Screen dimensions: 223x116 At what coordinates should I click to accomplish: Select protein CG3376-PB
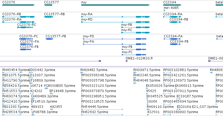pos(26,49)
